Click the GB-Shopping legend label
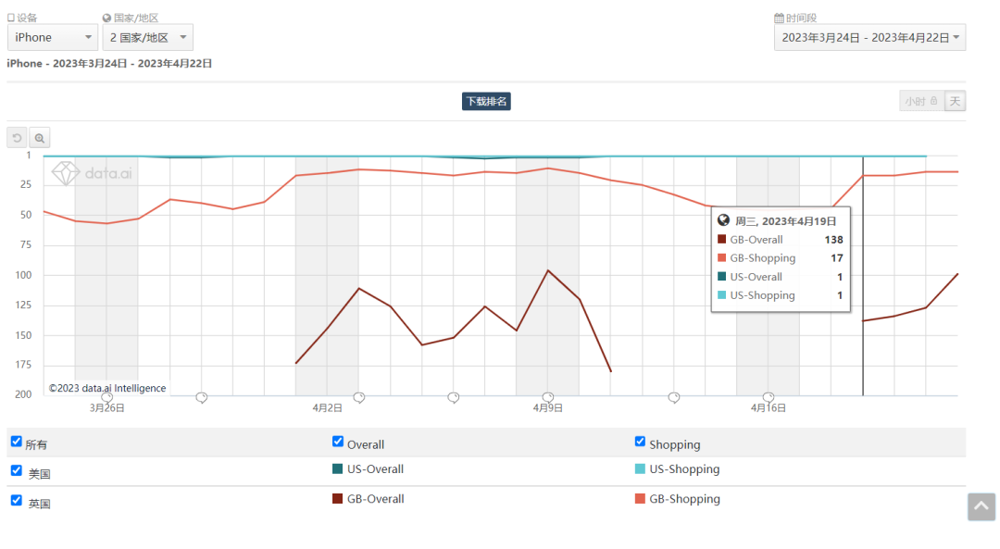Image resolution: width=1000 pixels, height=549 pixels. 684,499
